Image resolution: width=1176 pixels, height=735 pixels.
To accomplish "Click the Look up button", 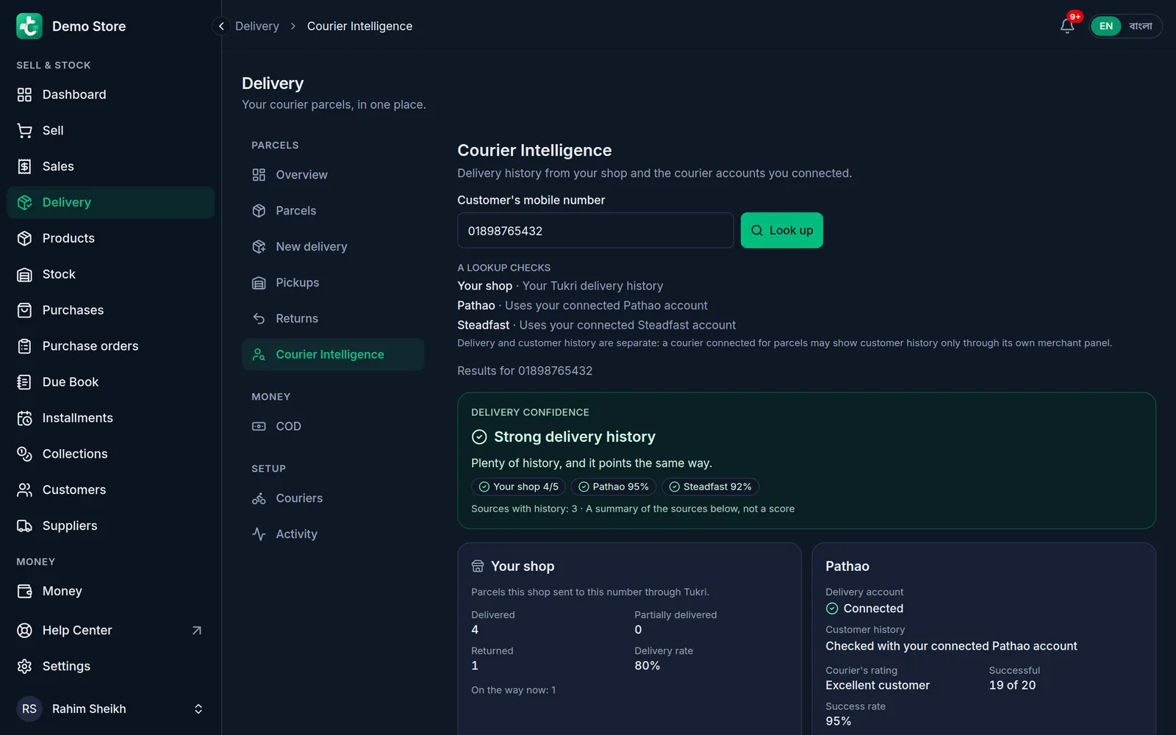I will (x=781, y=231).
